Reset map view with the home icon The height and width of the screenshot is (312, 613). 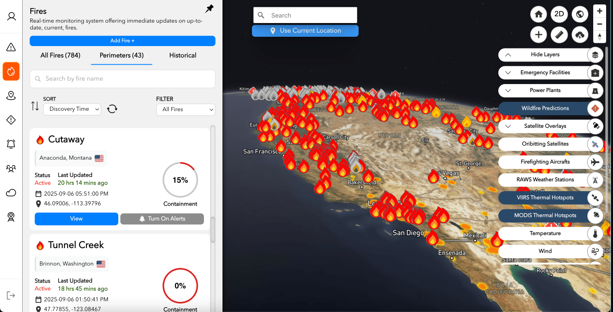point(538,15)
